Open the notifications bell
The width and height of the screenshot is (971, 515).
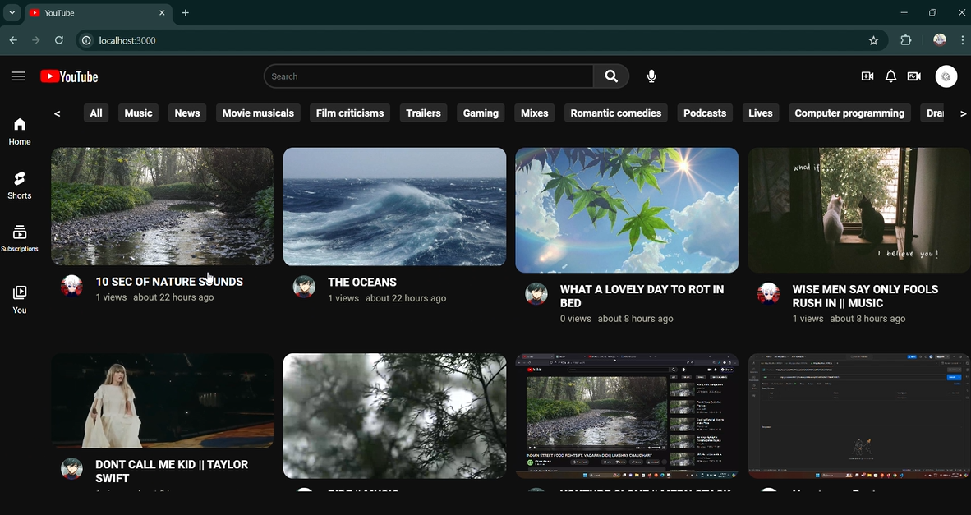pyautogui.click(x=890, y=76)
